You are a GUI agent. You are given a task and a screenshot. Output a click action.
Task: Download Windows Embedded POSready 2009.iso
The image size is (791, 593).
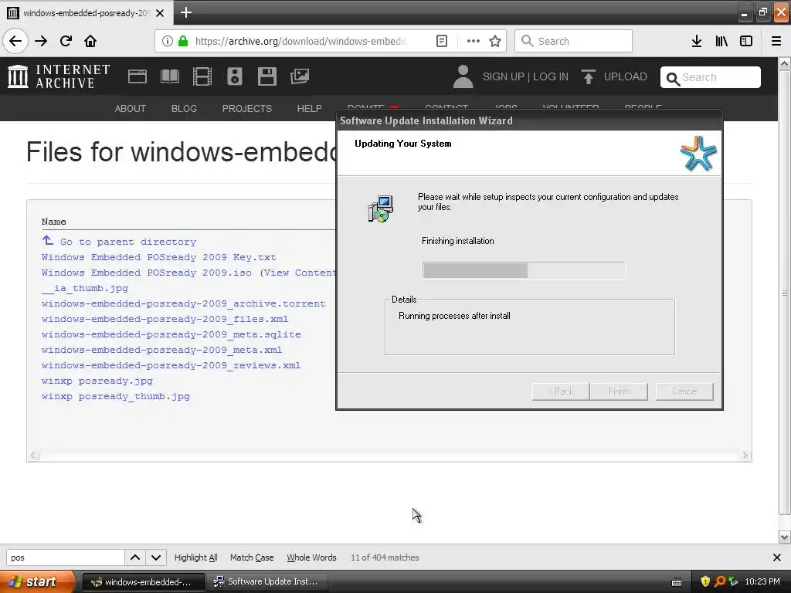click(146, 273)
